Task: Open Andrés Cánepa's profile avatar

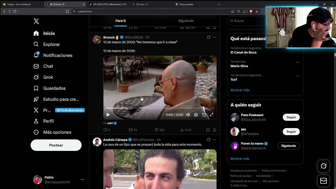Action: 97,142
